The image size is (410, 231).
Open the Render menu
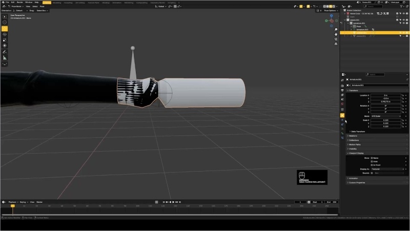20,2
